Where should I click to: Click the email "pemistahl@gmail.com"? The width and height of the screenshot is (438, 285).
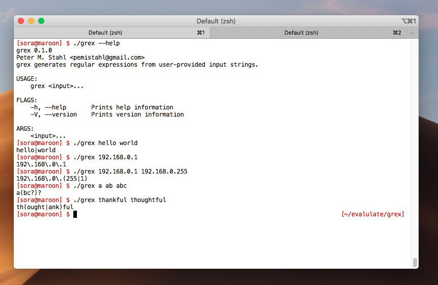coord(107,58)
